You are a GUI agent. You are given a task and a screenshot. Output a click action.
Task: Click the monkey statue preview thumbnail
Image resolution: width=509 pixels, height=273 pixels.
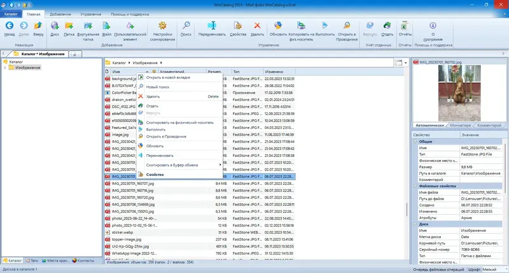tap(459, 93)
